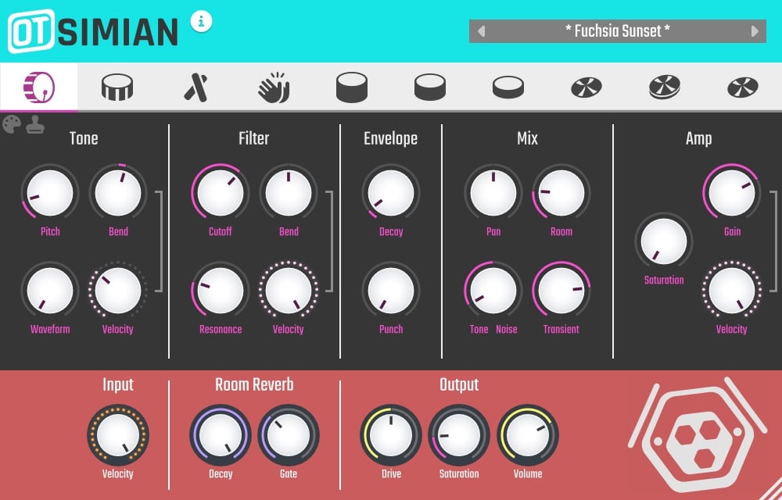Click the Mix Room knob
Image resolution: width=782 pixels, height=500 pixels.
tap(561, 193)
